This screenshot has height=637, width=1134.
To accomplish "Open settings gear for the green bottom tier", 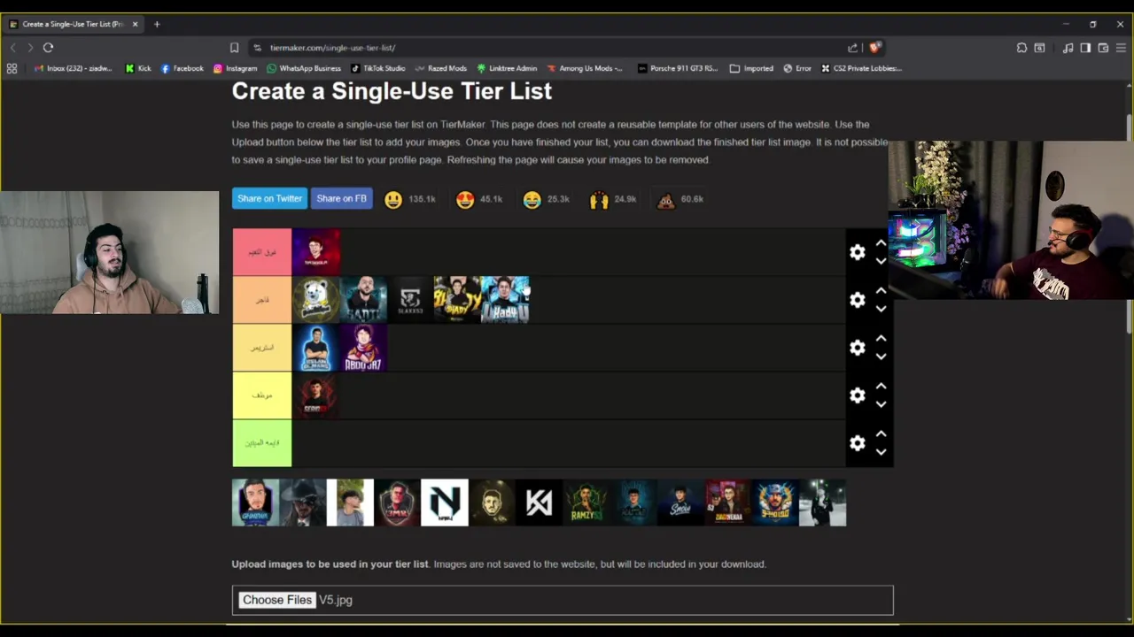I will click(x=857, y=444).
